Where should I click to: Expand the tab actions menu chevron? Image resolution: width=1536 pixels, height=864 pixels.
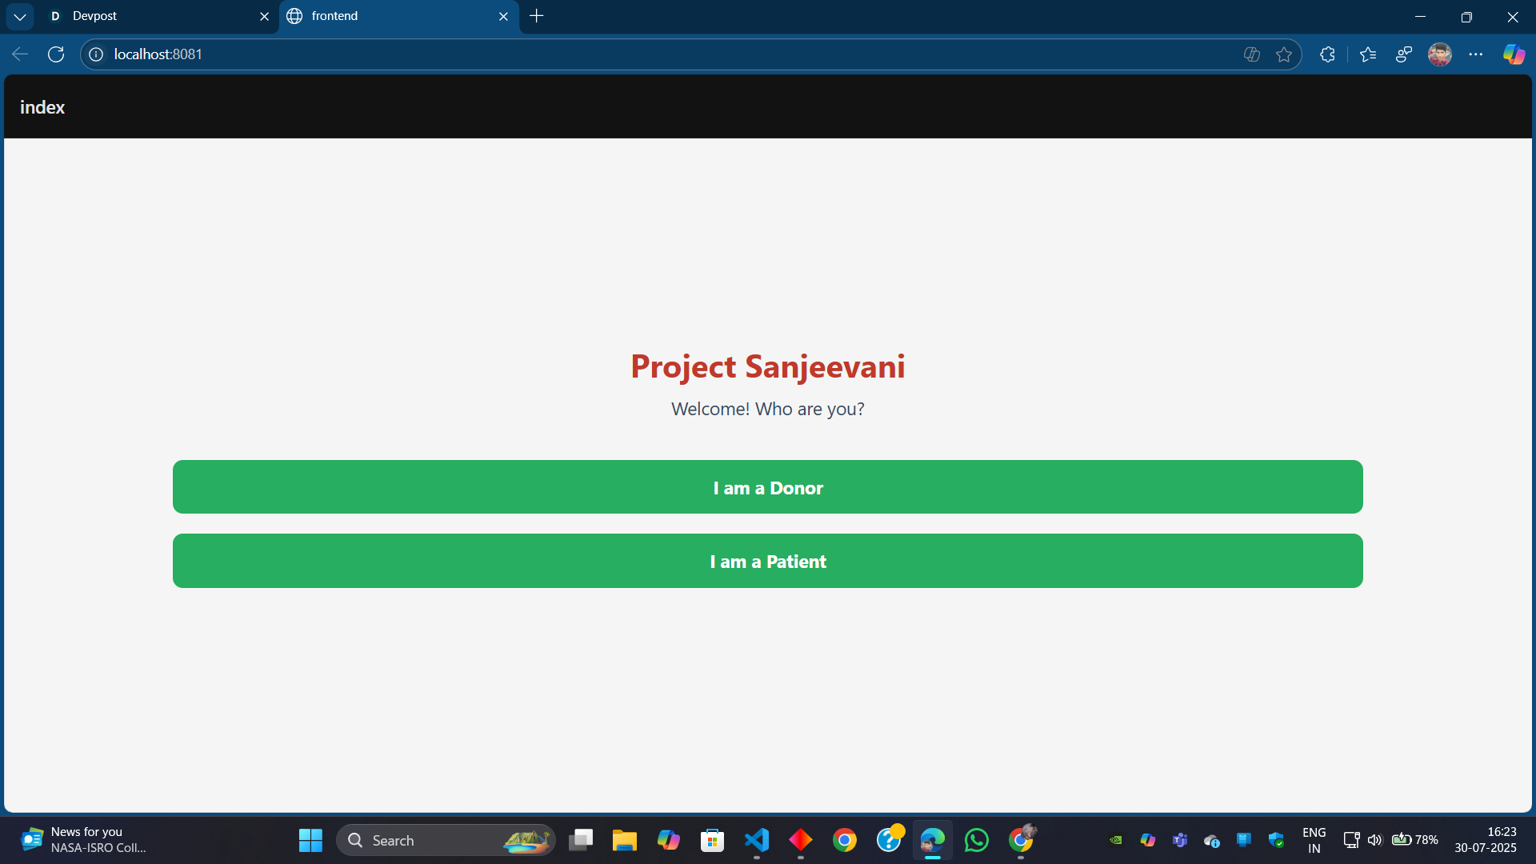click(20, 16)
